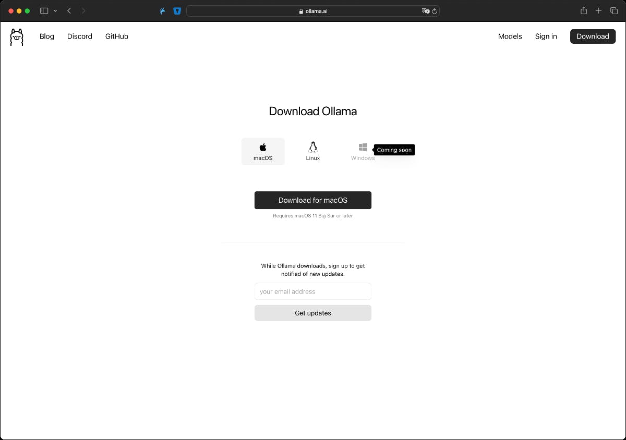Click the green fullscreen window button
The image size is (626, 440).
(28, 11)
